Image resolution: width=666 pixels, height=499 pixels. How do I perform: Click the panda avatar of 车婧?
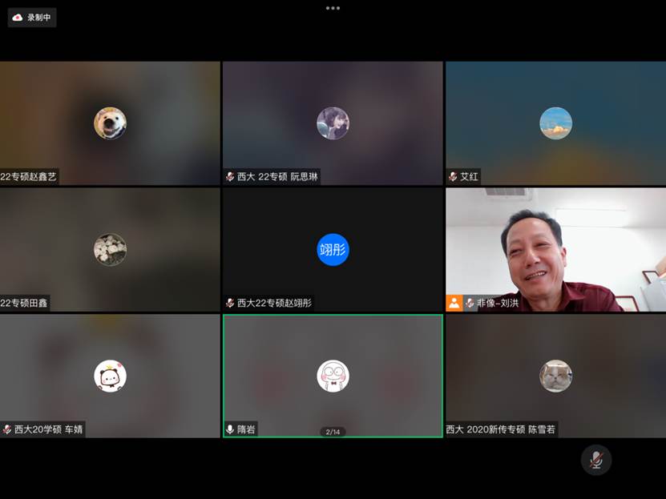click(110, 376)
